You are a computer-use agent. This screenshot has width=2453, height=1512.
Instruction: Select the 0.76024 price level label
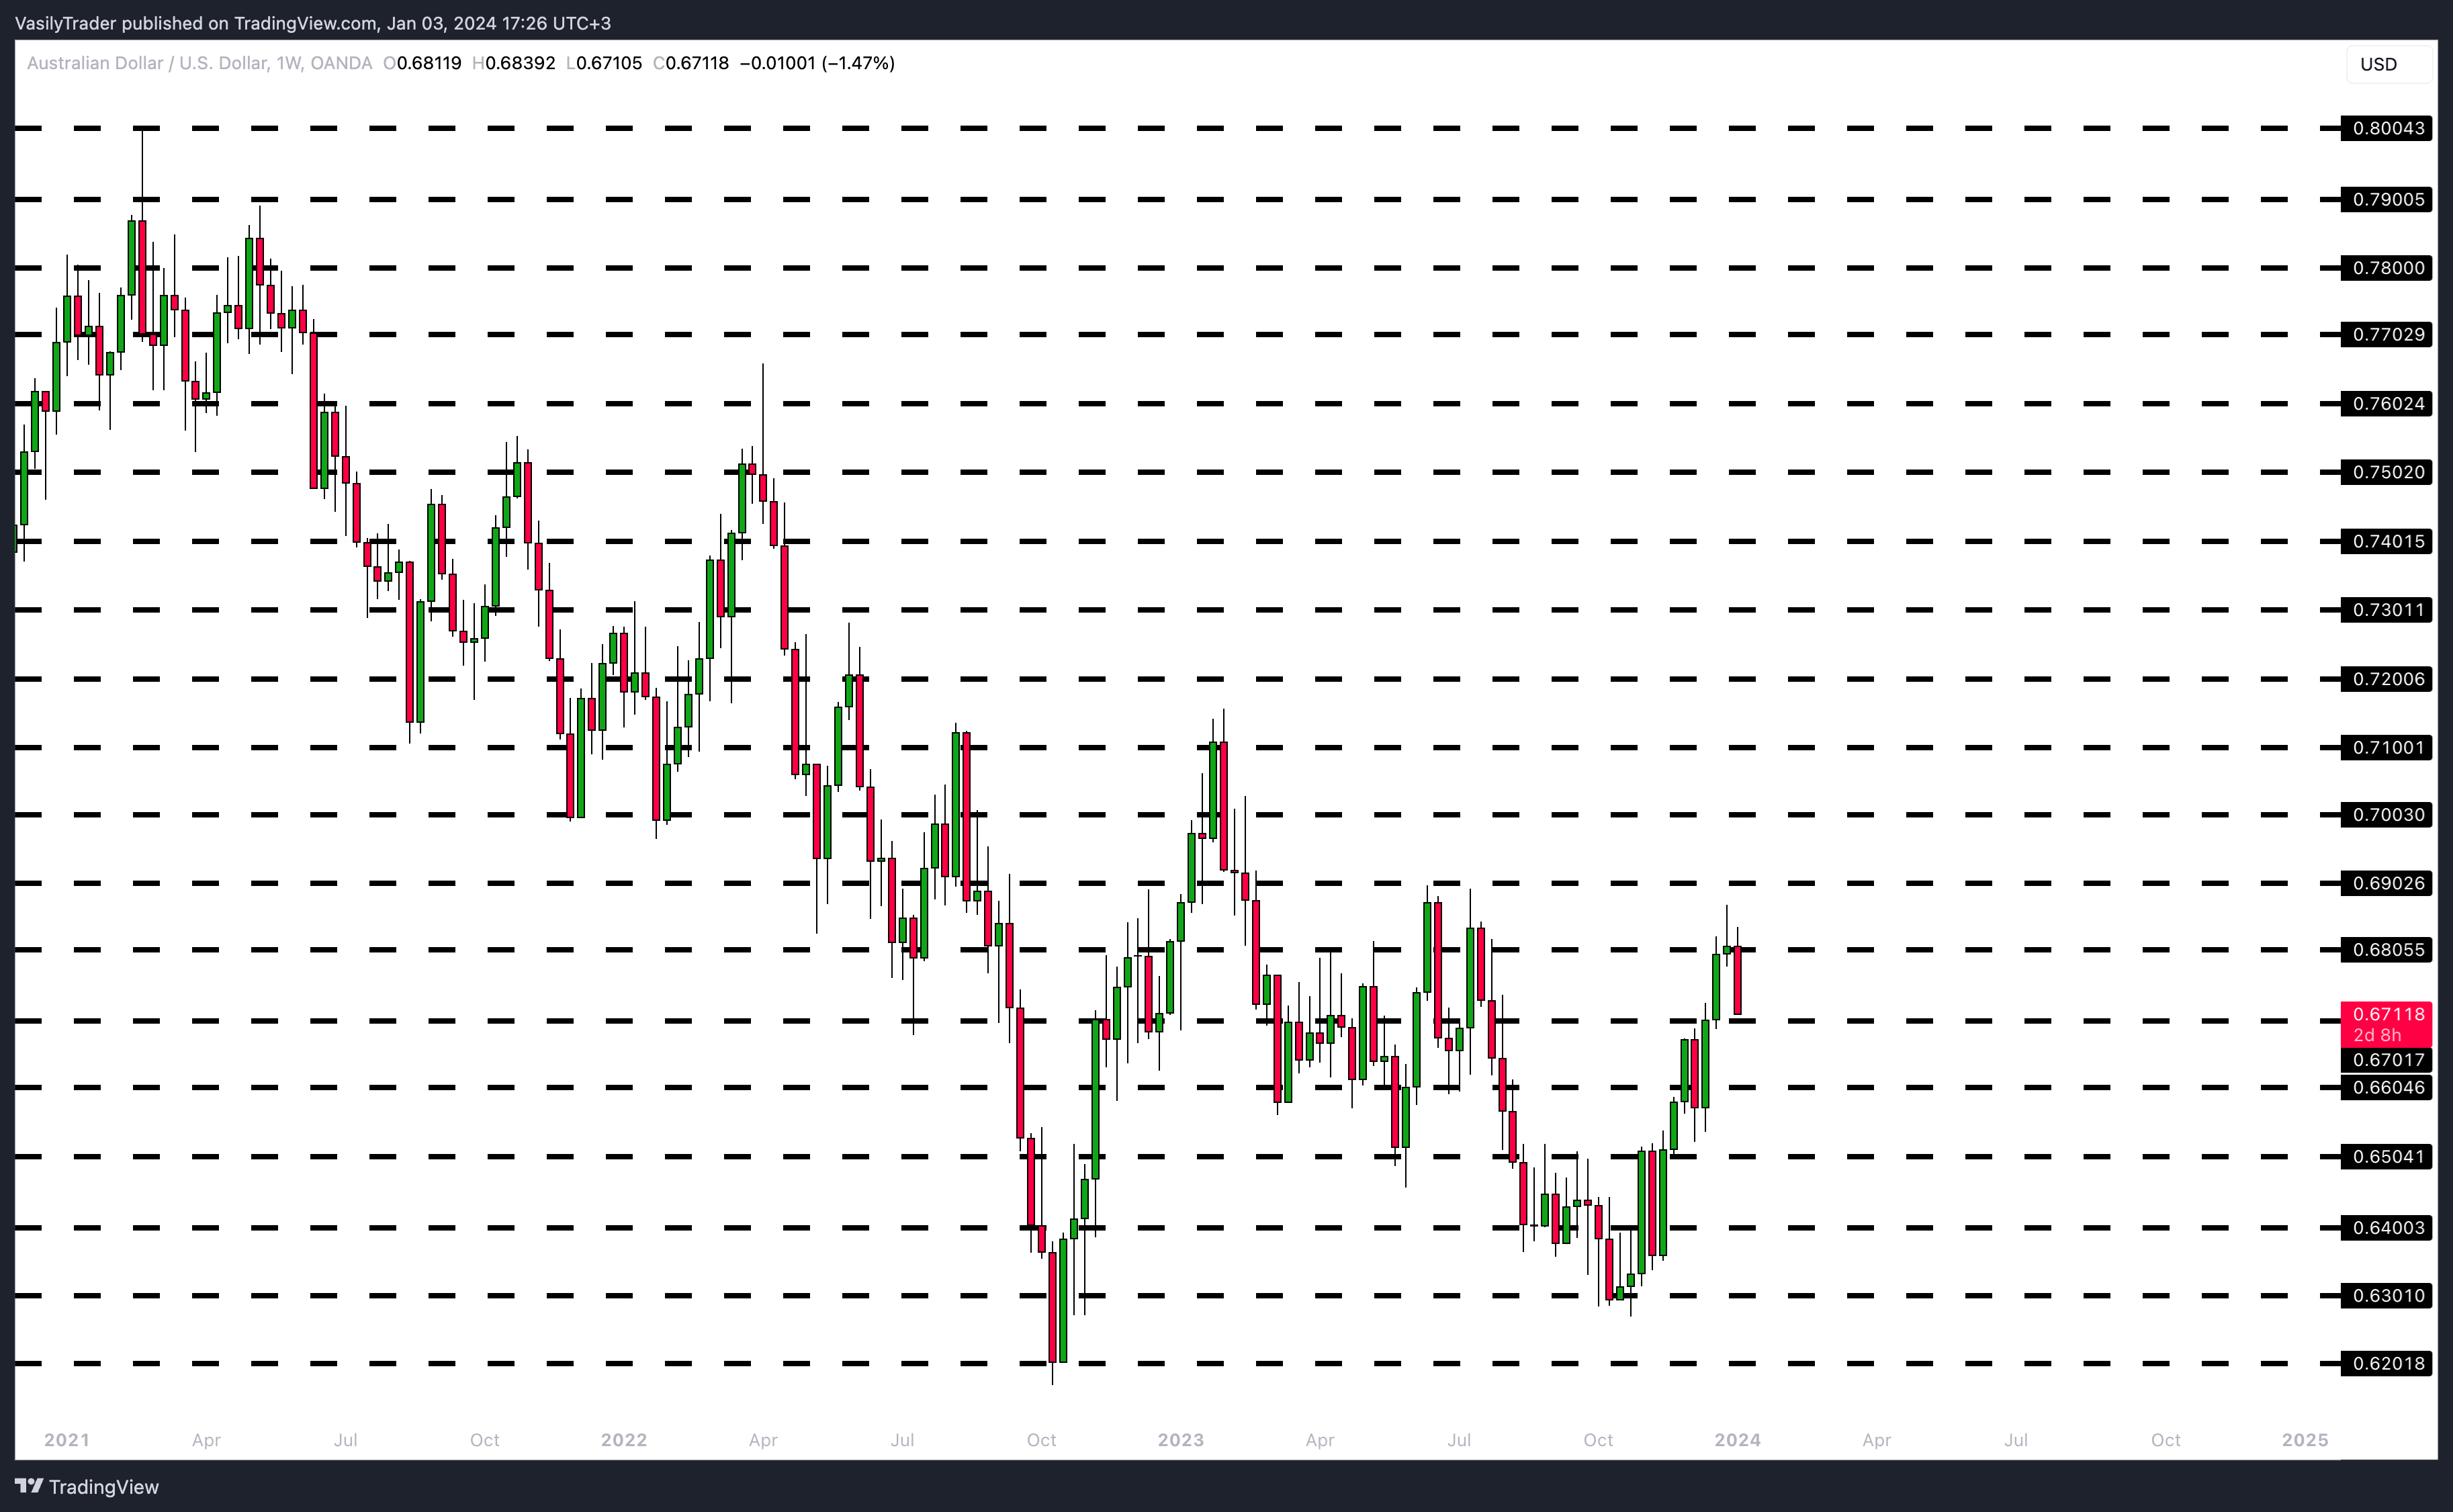(x=2386, y=404)
